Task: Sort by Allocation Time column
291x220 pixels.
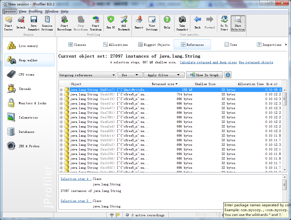Action: [259, 84]
